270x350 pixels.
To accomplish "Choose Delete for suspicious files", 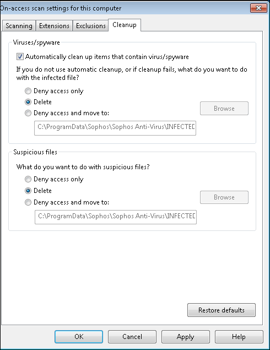I will (28, 191).
